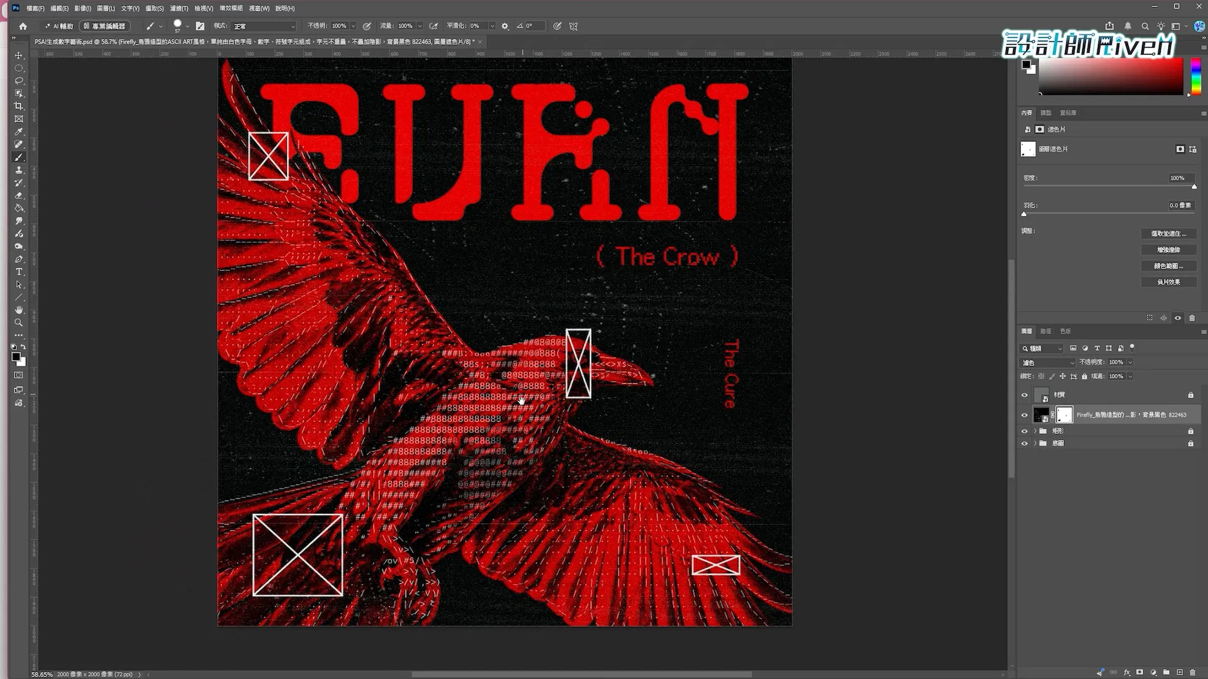
Task: Select the Horizontal Type tool
Action: point(19,272)
